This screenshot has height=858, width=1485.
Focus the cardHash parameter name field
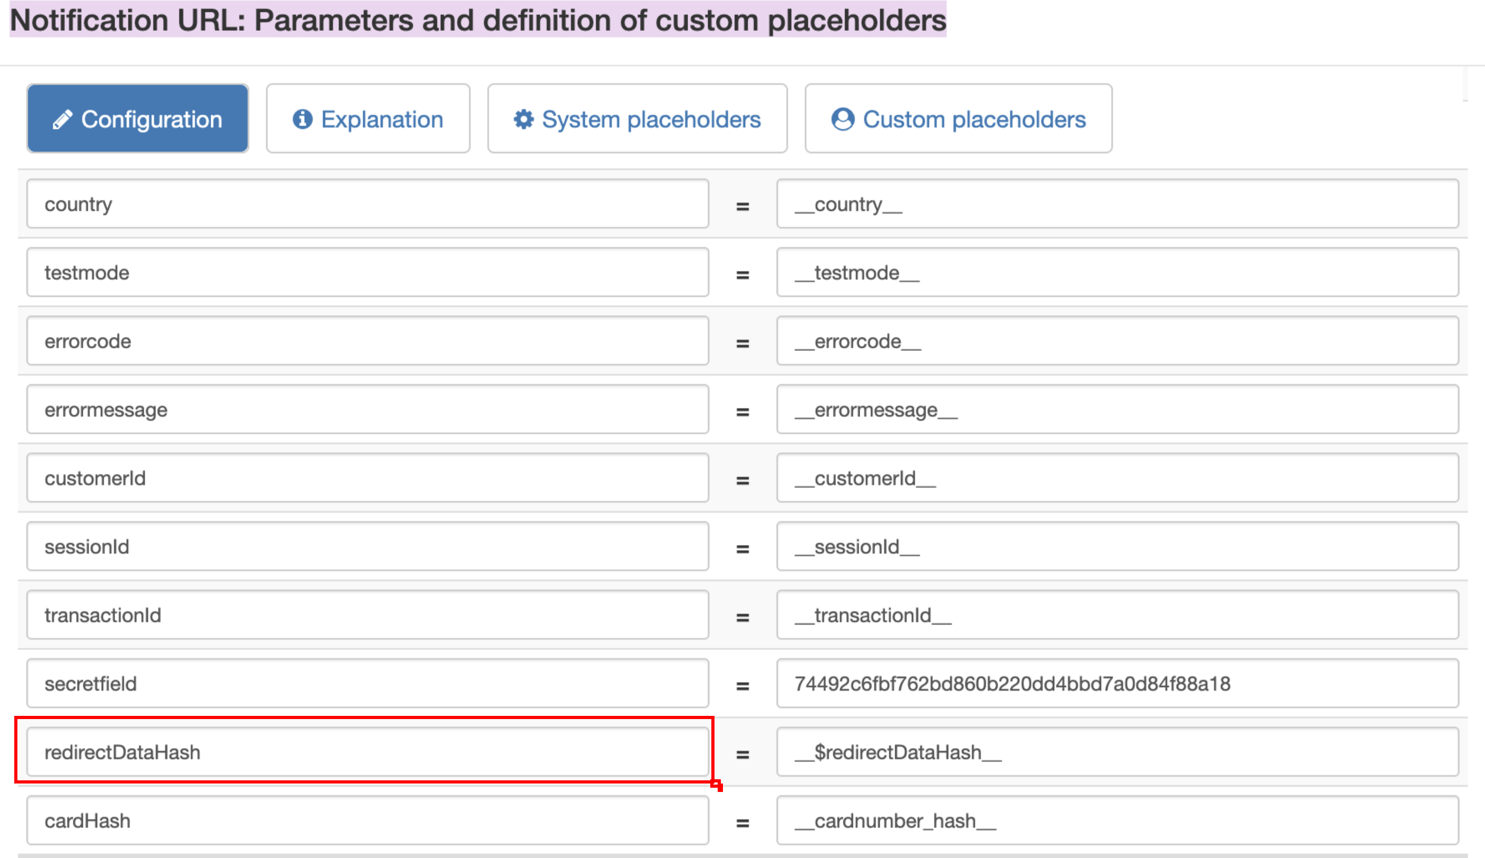click(368, 821)
